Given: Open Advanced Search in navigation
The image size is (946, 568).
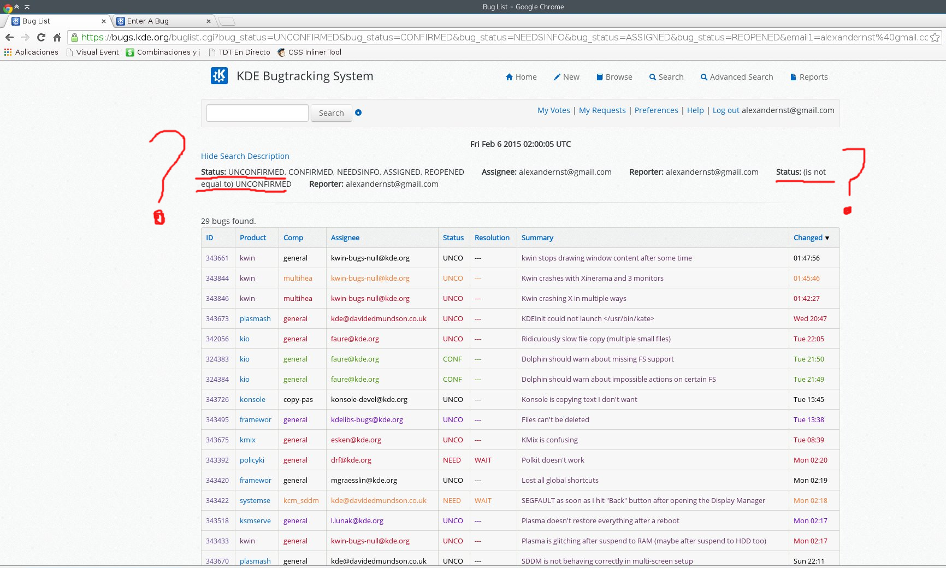Looking at the screenshot, I should (736, 77).
